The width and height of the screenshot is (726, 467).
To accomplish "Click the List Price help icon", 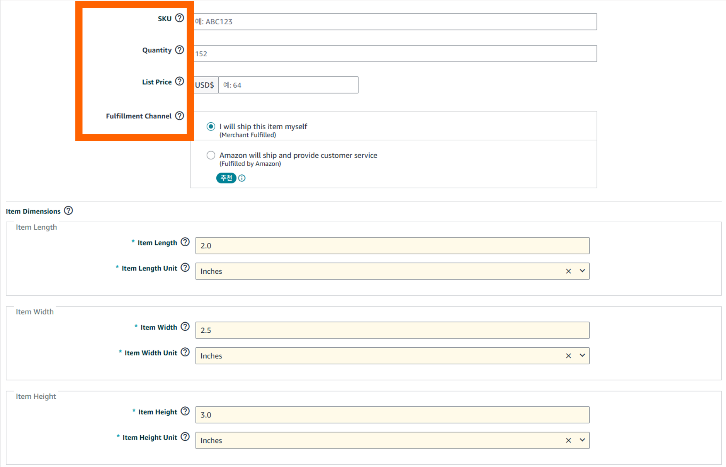I will (179, 81).
